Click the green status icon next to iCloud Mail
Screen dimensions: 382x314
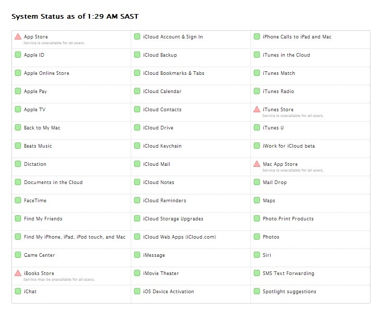[x=137, y=164]
